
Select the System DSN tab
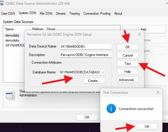click(27, 13)
